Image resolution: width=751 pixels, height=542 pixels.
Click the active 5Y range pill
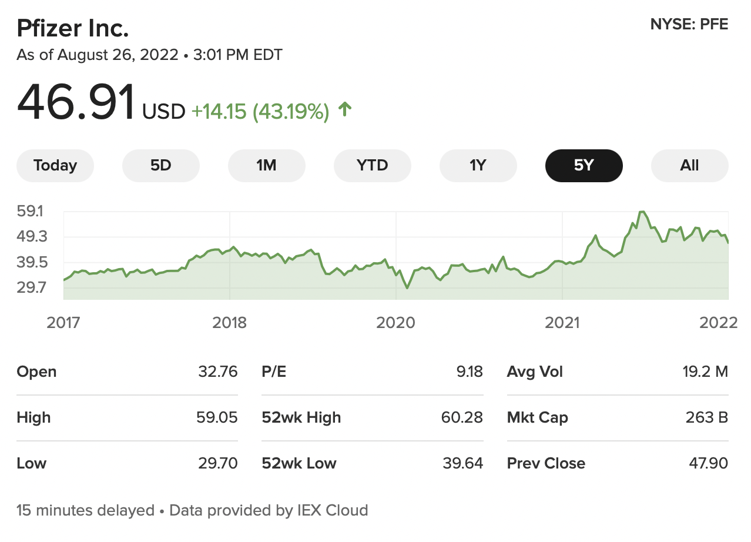584,166
